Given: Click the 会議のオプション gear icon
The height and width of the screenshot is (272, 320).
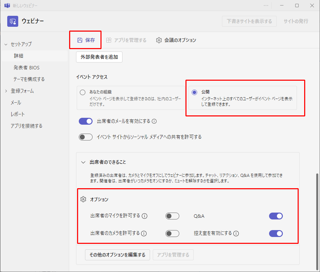Looking at the screenshot, I should pos(159,40).
